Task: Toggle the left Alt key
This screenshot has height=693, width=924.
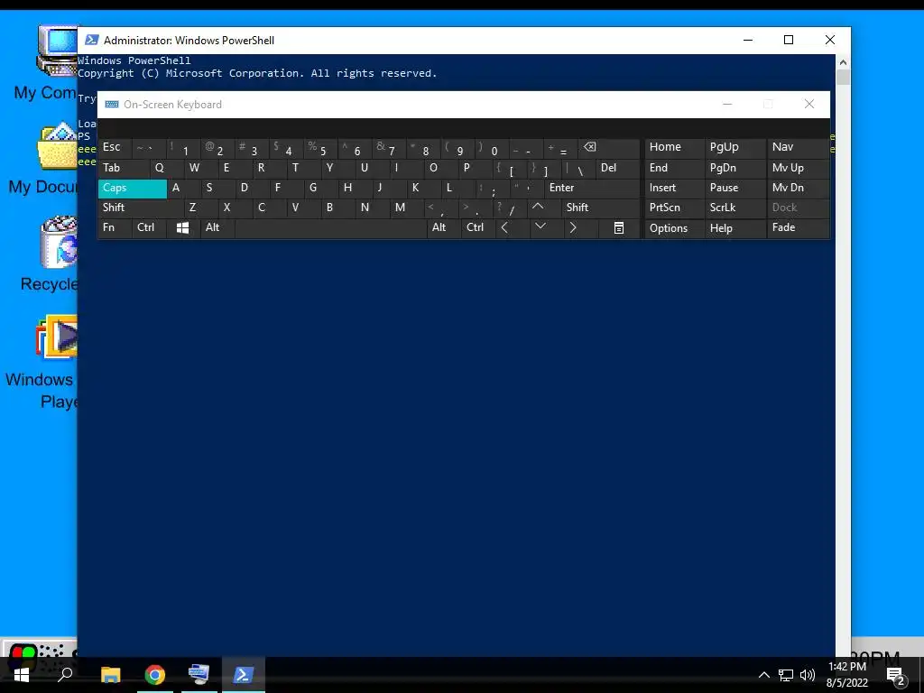Action: click(217, 227)
